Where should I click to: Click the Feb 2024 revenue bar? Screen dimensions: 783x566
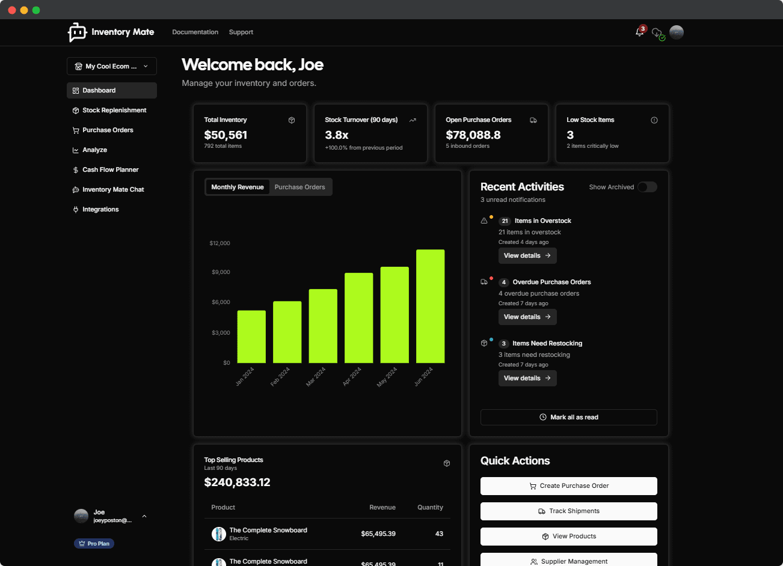click(287, 332)
